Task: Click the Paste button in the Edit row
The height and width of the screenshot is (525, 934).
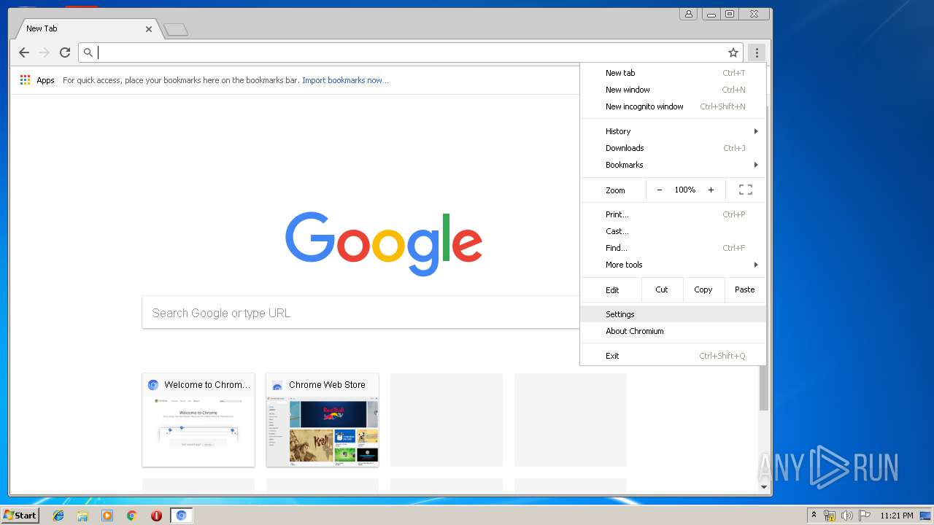Action: 745,289
